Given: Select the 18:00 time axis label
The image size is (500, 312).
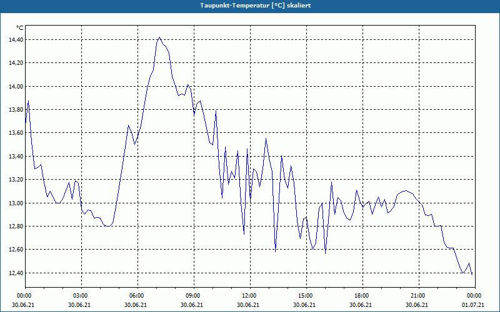Looking at the screenshot, I should pyautogui.click(x=362, y=296).
